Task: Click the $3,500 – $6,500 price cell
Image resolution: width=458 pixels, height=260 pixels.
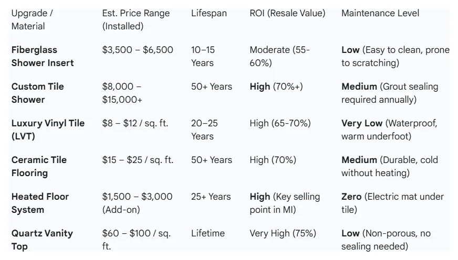Action: click(x=138, y=50)
